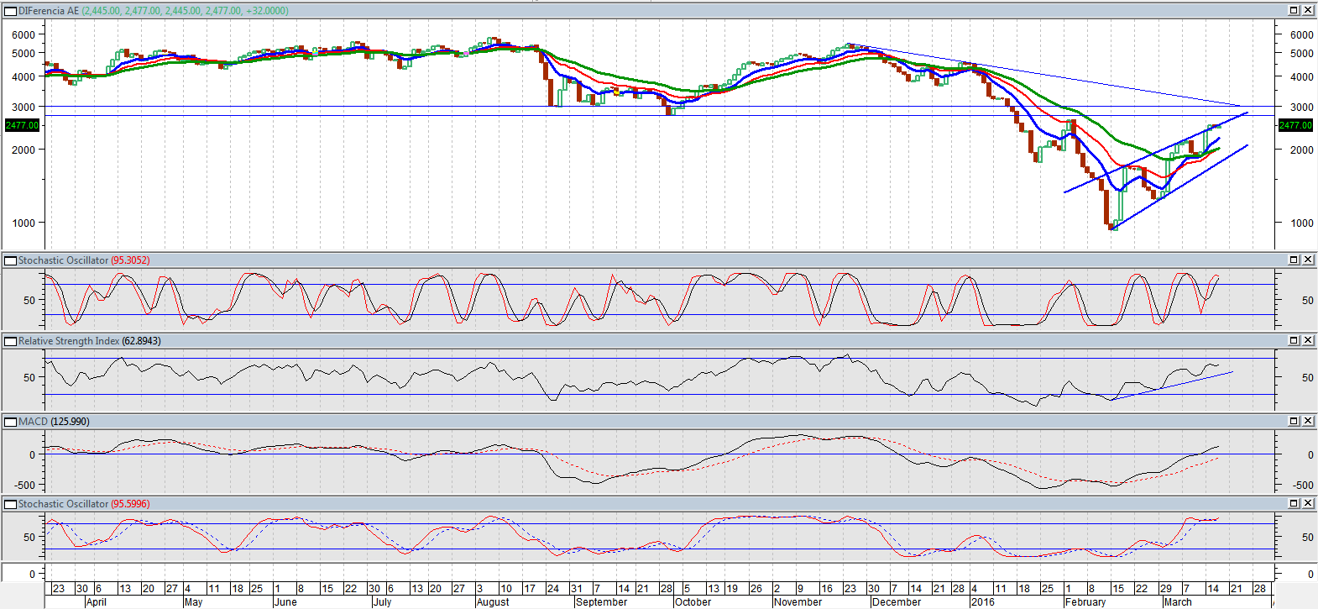The height and width of the screenshot is (609, 1318).
Task: Click the 2016 year label on date axis
Action: [982, 602]
